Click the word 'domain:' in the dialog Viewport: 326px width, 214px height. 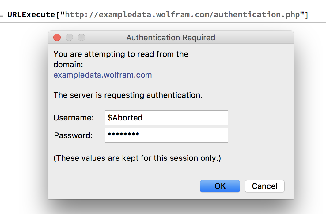coord(68,65)
